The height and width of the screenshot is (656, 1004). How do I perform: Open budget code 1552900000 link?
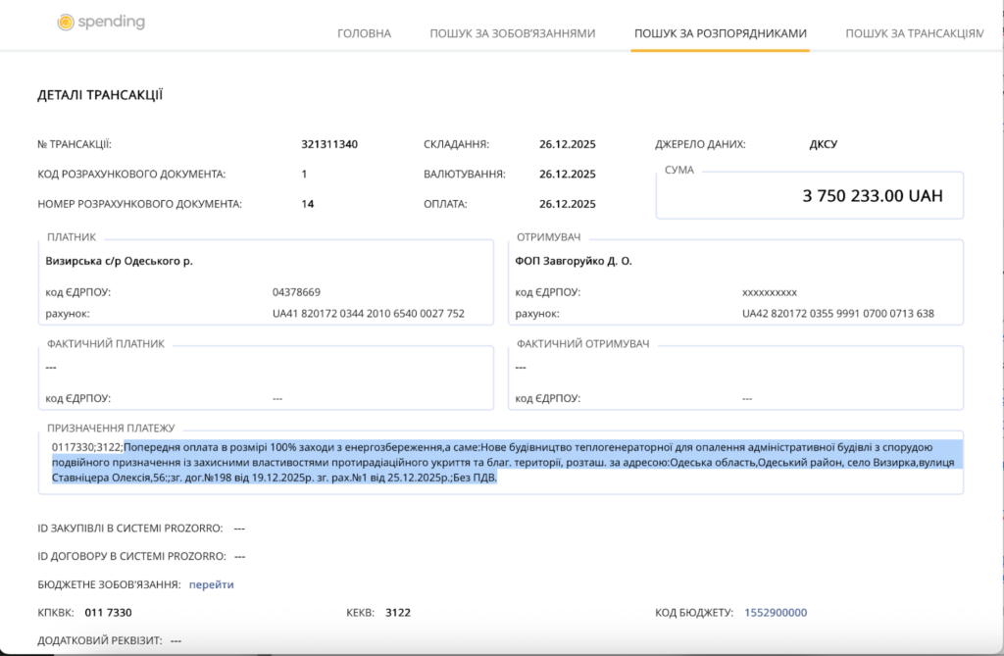pos(776,613)
